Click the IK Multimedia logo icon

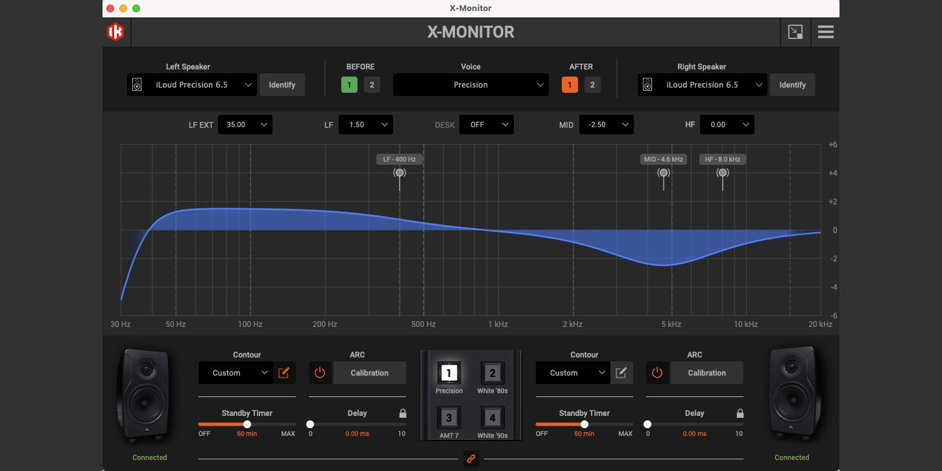tap(115, 32)
